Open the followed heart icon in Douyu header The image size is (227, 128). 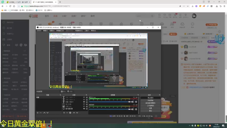click(x=165, y=15)
